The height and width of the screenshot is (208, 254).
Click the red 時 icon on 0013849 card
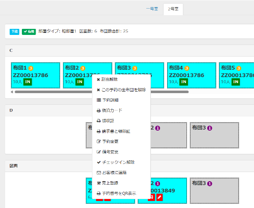click(152, 197)
